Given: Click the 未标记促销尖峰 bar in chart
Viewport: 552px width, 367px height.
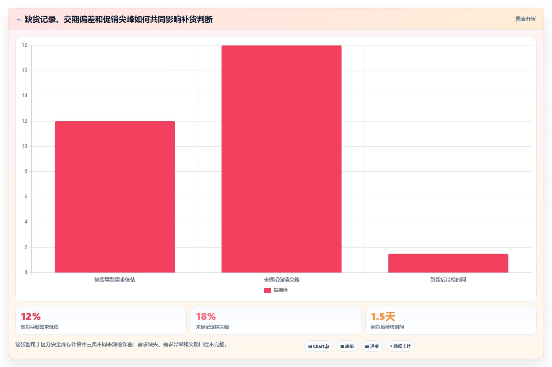Looking at the screenshot, I should [x=281, y=159].
